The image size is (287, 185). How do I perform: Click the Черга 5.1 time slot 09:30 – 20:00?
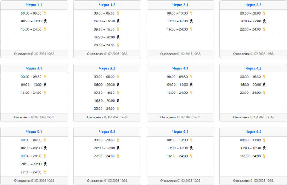(x=31, y=156)
